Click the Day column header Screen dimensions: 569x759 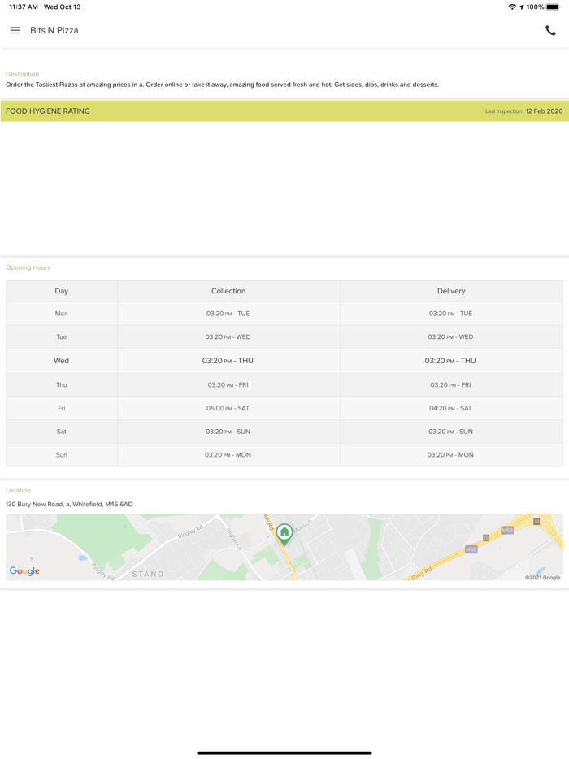pos(62,291)
